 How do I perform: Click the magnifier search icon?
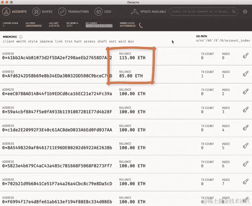point(234,12)
